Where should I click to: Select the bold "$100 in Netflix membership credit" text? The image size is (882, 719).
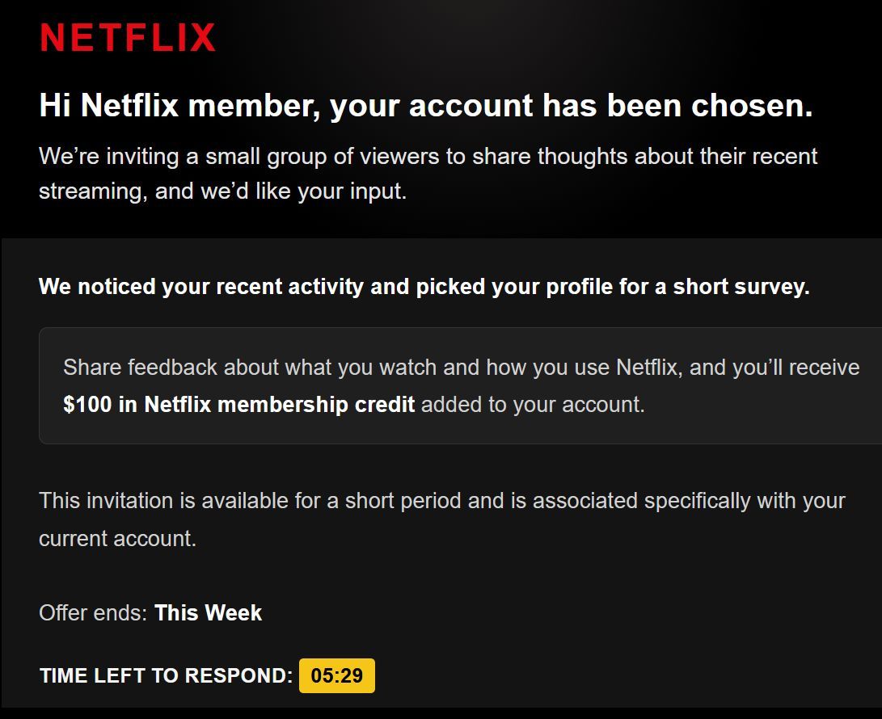coord(238,404)
